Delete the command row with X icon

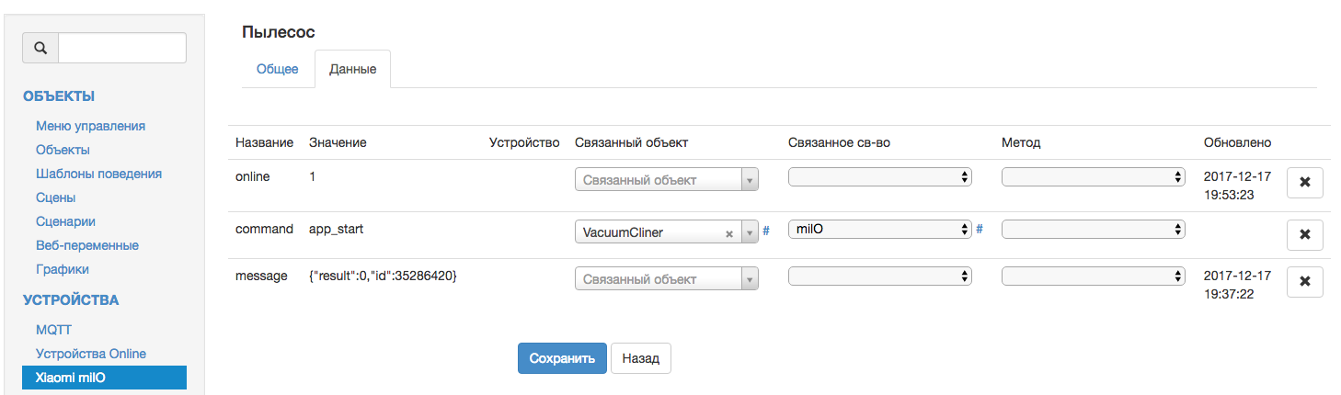point(1304,234)
